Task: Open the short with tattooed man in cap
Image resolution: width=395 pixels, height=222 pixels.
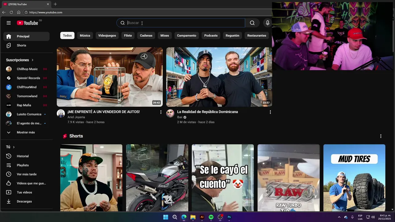Action: click(x=91, y=178)
